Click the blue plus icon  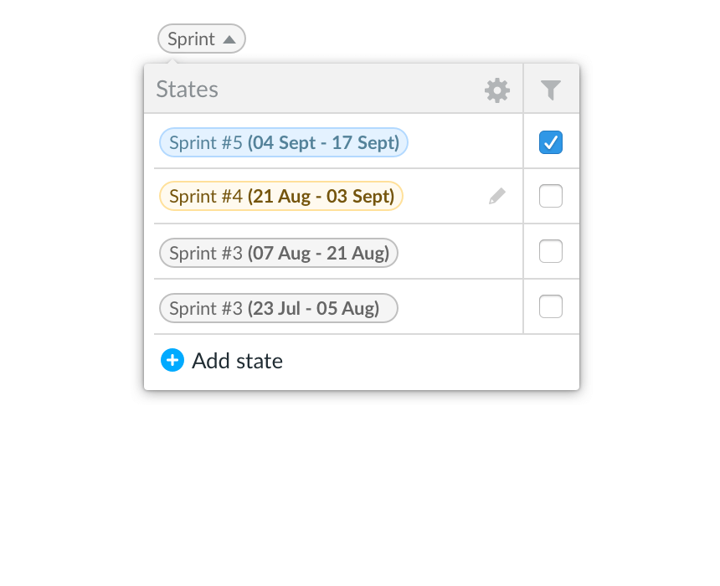click(172, 360)
